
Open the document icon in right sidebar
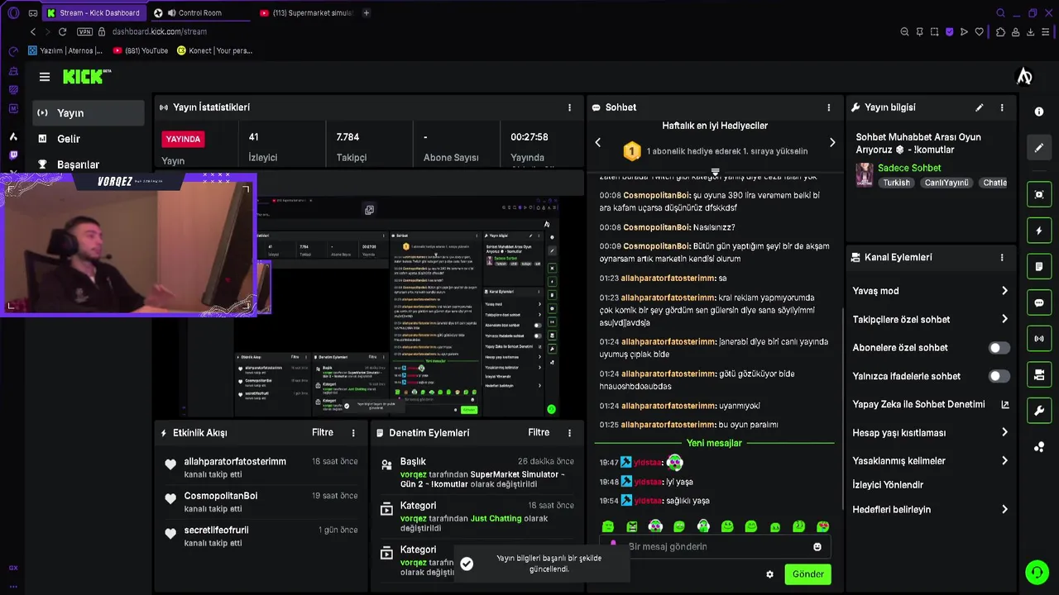(1039, 267)
